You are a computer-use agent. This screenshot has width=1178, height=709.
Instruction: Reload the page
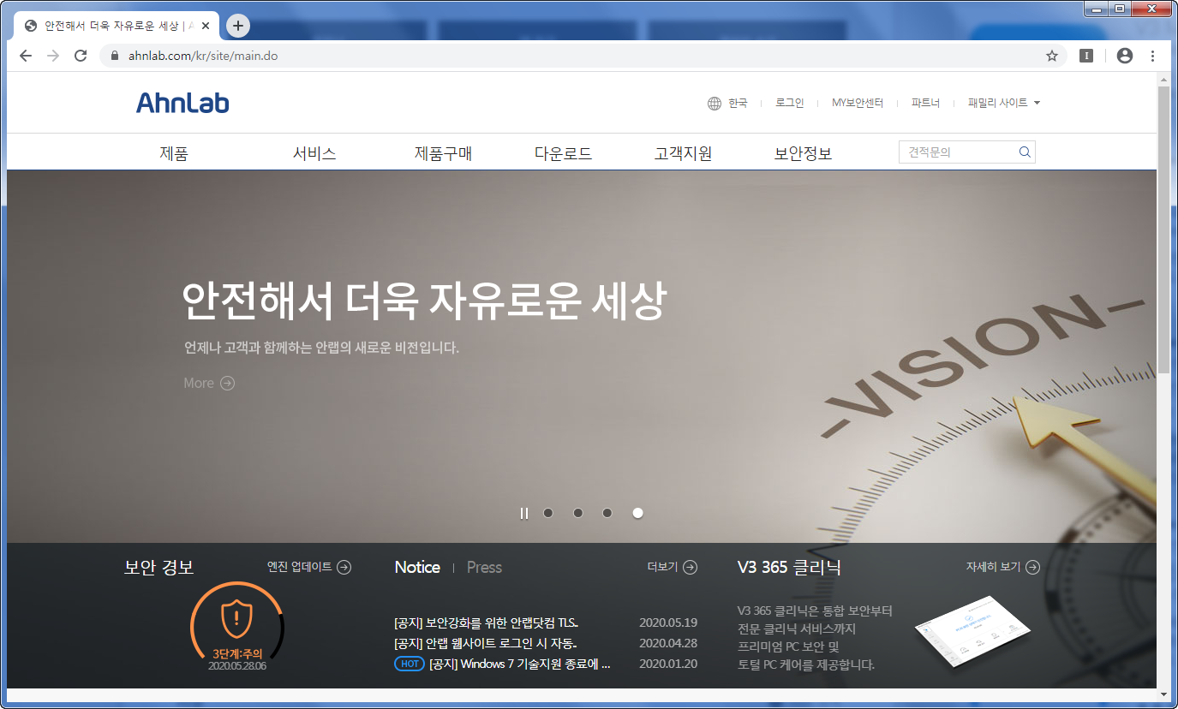point(81,56)
